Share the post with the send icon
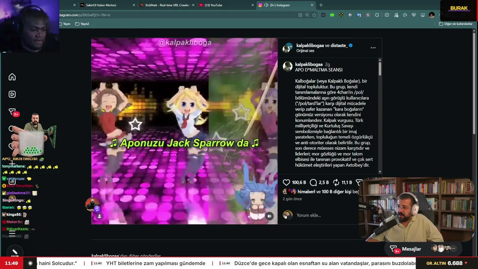Image resolution: width=478 pixels, height=269 pixels. click(358, 182)
